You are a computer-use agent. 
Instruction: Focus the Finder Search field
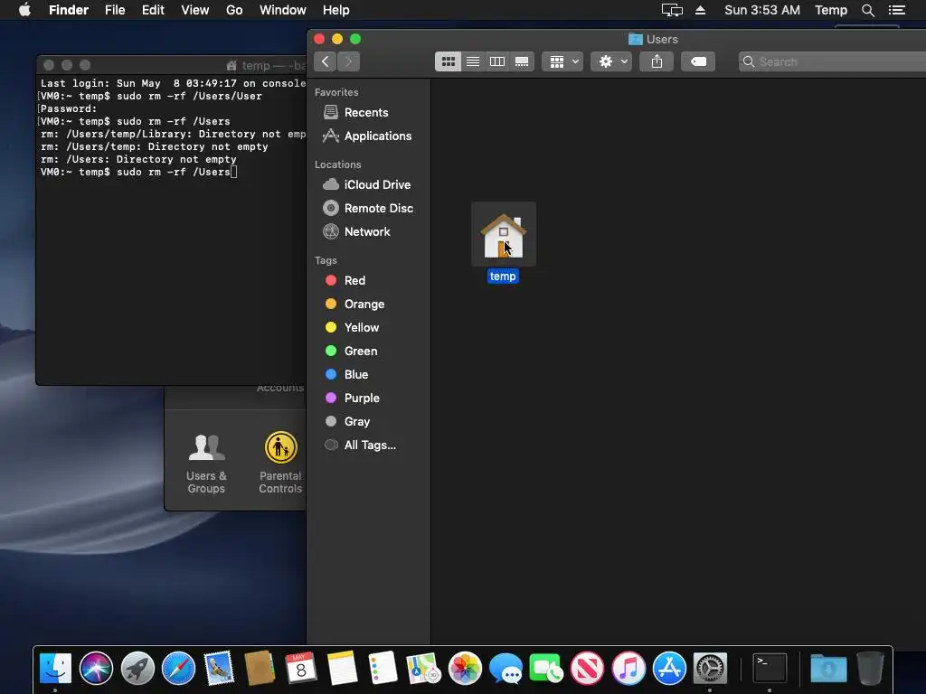tap(832, 61)
